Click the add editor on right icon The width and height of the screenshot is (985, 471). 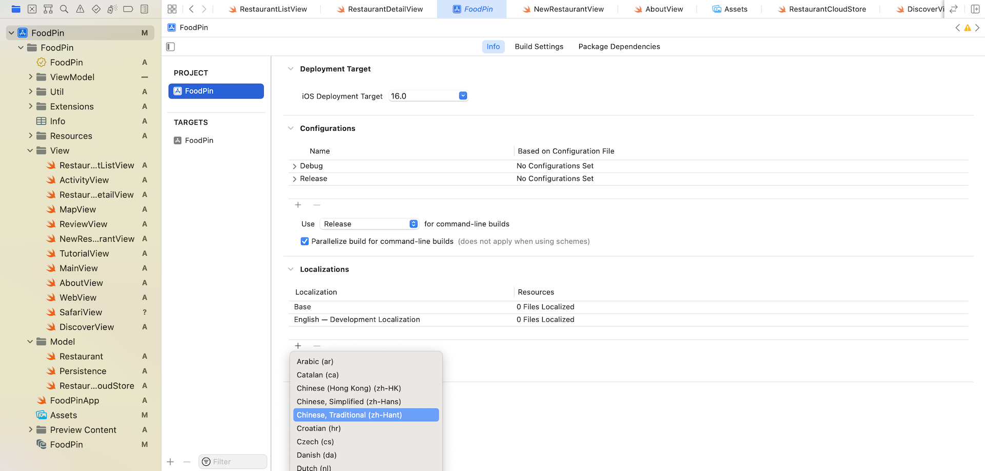pos(975,9)
